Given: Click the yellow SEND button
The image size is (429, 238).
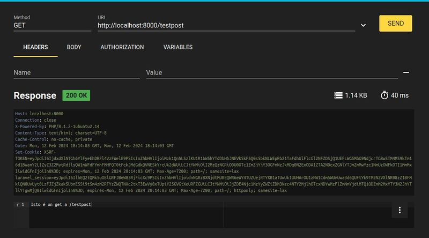Looking at the screenshot, I should point(395,24).
